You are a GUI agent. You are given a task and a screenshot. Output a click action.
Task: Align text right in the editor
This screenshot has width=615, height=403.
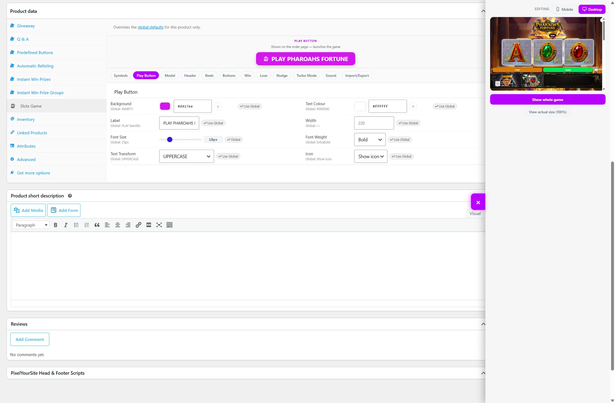click(128, 225)
